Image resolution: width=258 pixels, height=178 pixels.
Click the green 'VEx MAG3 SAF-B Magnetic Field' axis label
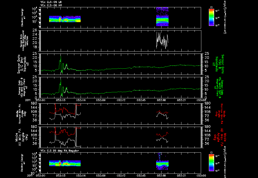pos(219,88)
